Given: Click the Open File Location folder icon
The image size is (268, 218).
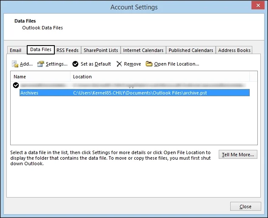Looking at the screenshot, I should [149, 64].
